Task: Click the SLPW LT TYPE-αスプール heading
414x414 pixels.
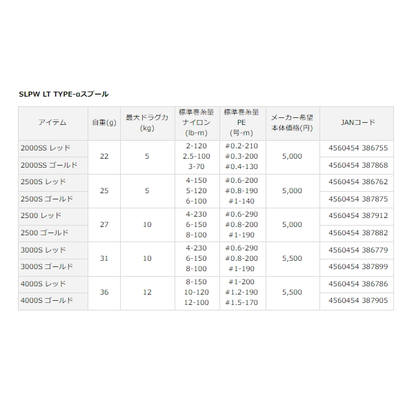Action: coord(63,95)
